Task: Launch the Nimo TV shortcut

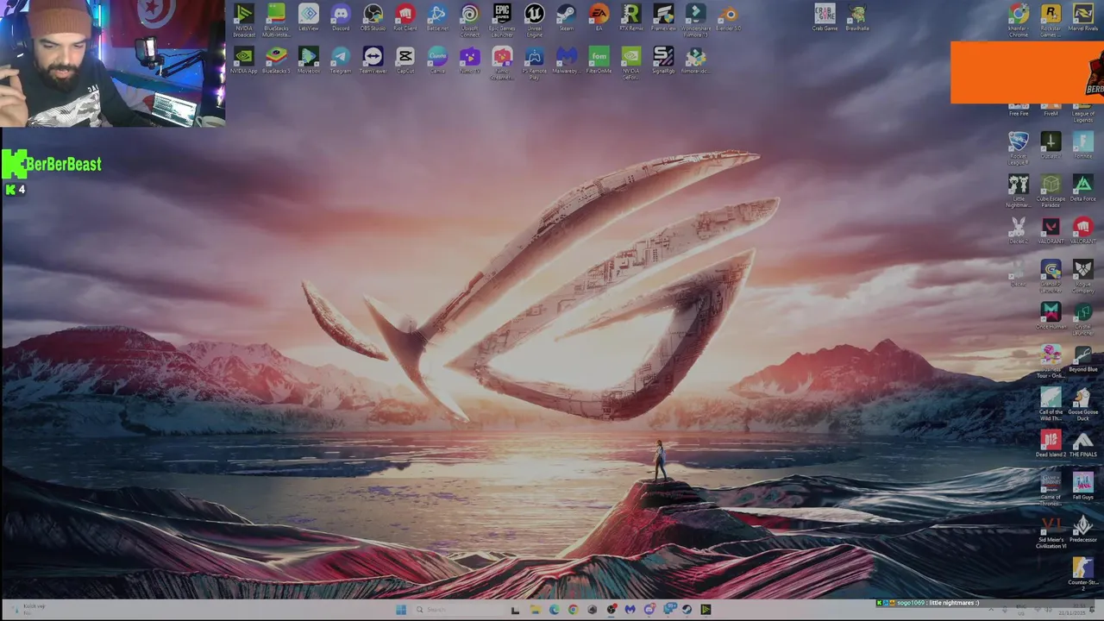Action: [469, 60]
